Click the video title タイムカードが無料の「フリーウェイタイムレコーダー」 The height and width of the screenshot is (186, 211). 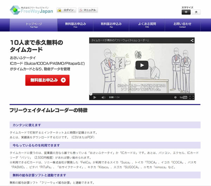120,40
